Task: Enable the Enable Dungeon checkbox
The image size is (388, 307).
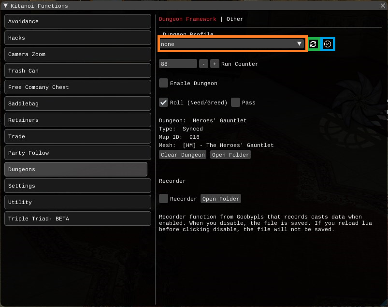Action: (x=164, y=83)
